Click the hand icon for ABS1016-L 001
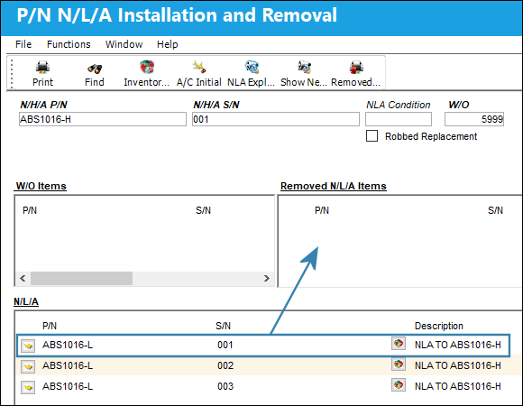523x406 pixels. (x=28, y=346)
